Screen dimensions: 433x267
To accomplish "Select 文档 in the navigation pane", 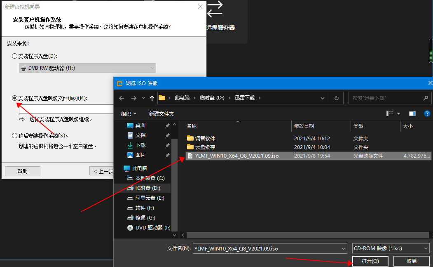I will (x=140, y=135).
